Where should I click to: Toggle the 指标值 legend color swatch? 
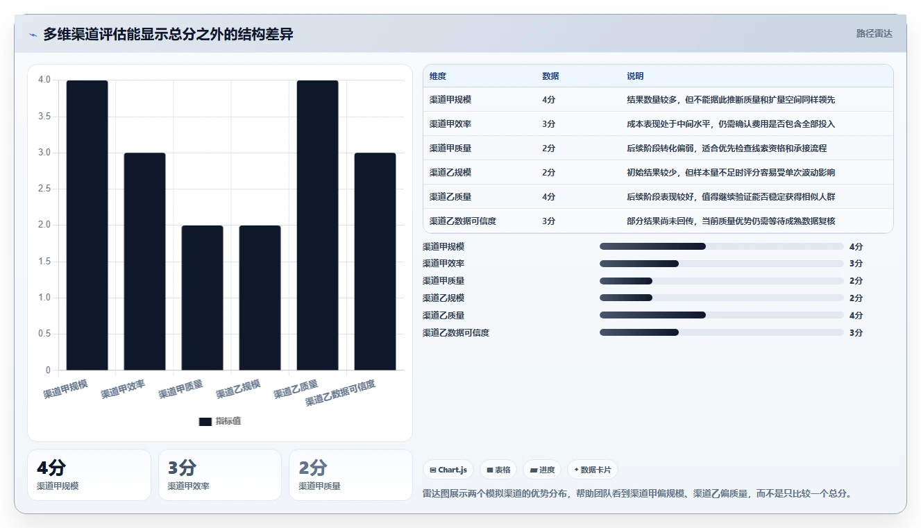coord(205,421)
